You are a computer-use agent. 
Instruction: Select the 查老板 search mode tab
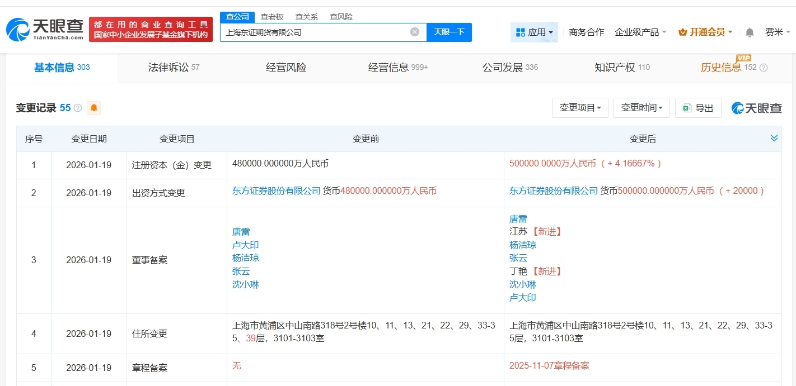(272, 17)
